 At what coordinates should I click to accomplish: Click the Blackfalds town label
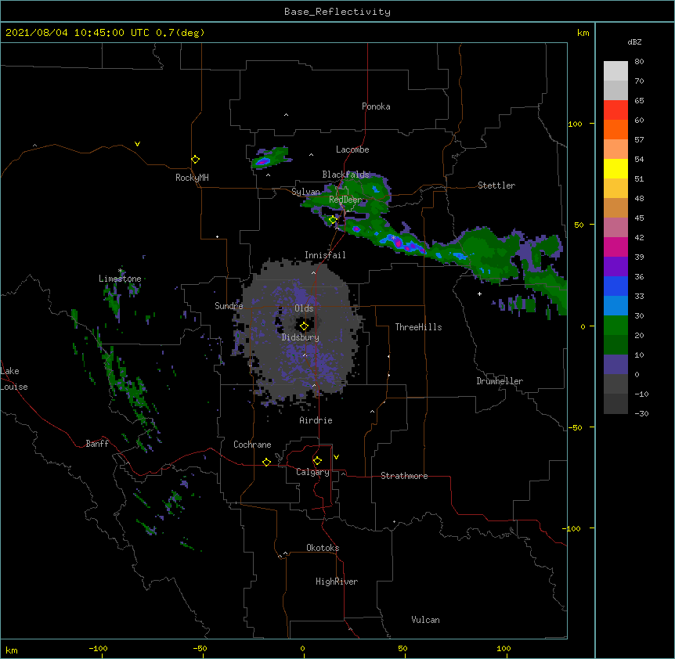[x=345, y=175]
